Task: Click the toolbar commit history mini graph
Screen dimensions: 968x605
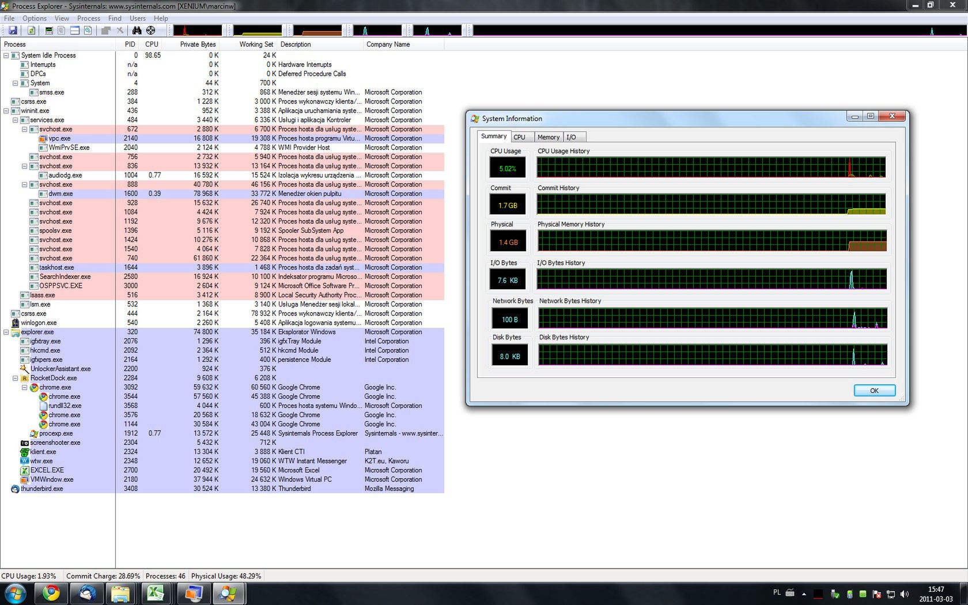Action: (x=258, y=31)
